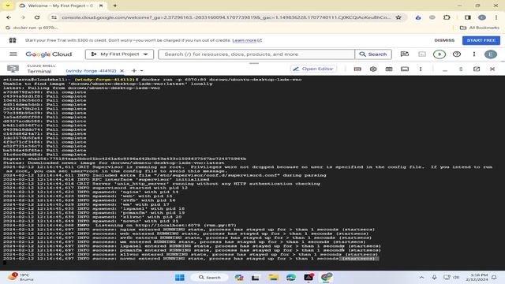Open Cloud Shell terminal settings gear
505x284 pixels.
click(x=373, y=69)
